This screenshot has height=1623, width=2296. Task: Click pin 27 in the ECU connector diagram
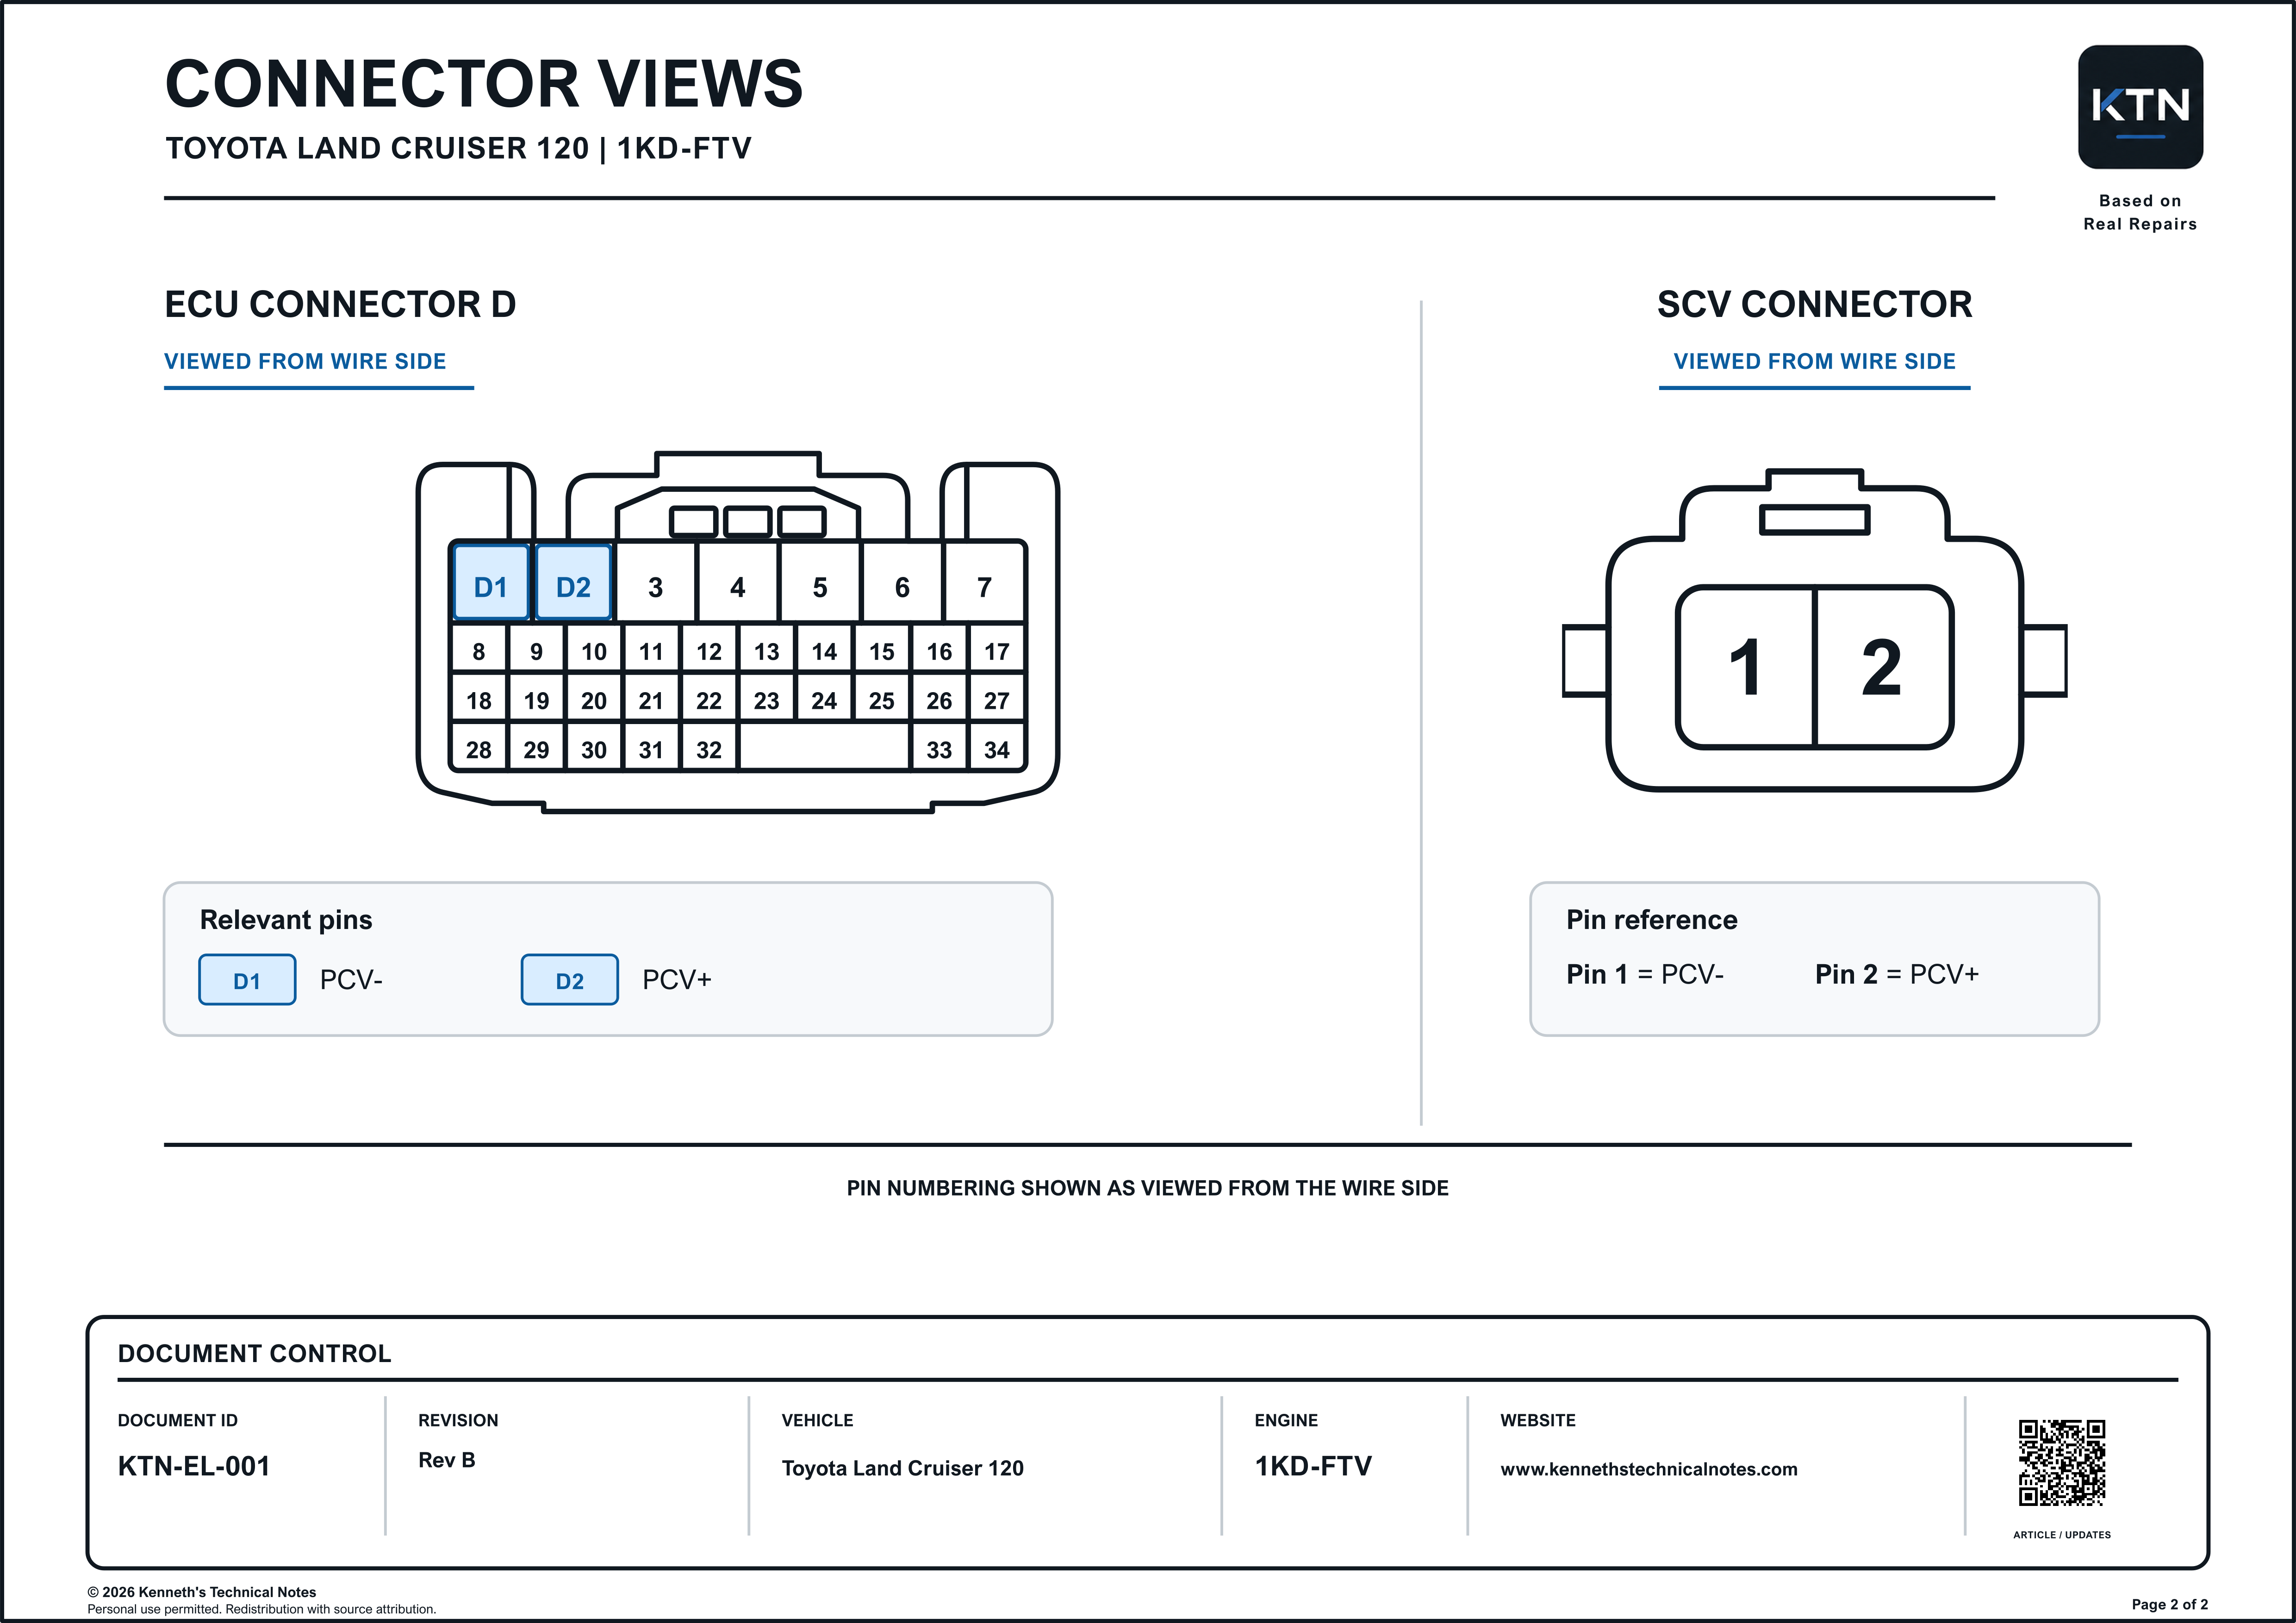(997, 699)
